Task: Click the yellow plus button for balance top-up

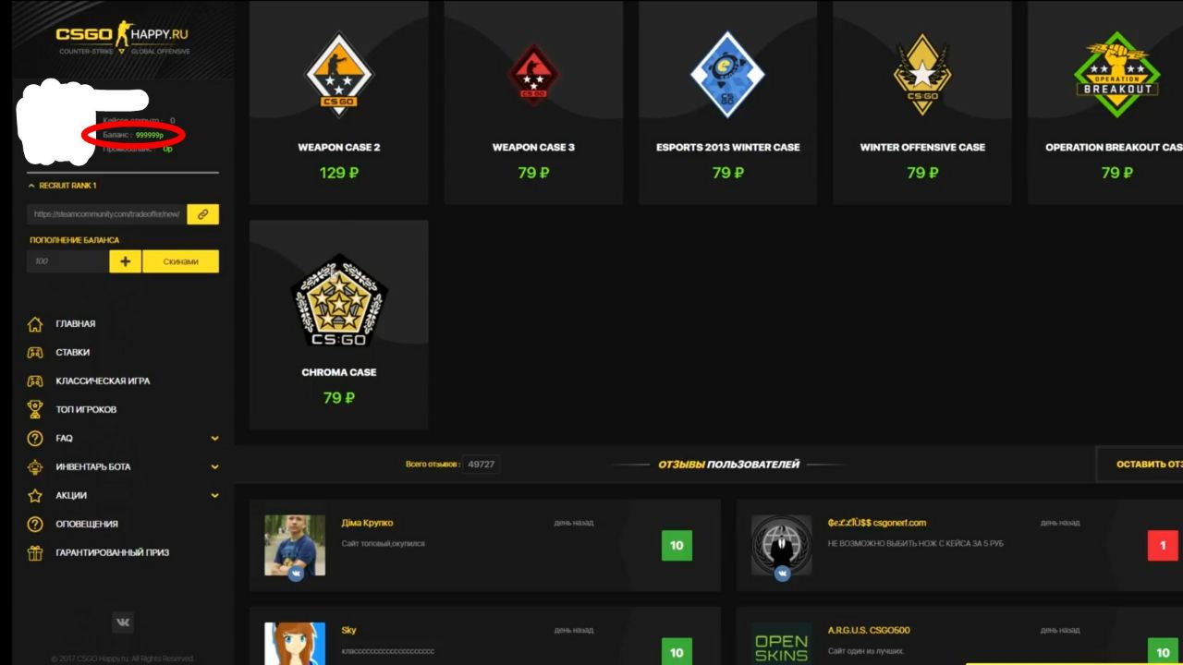Action: pos(125,261)
